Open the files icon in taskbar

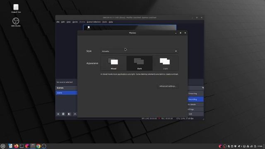10,146
